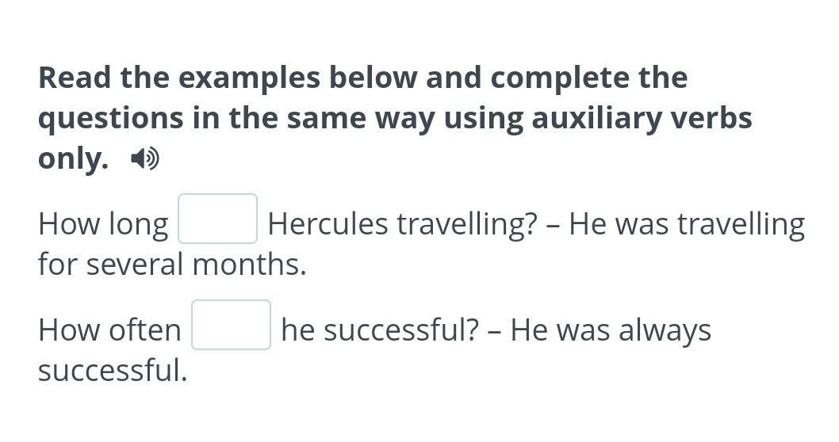This screenshot has height=442, width=839.
Task: Click the phrase "for several months."
Action: click(x=172, y=265)
